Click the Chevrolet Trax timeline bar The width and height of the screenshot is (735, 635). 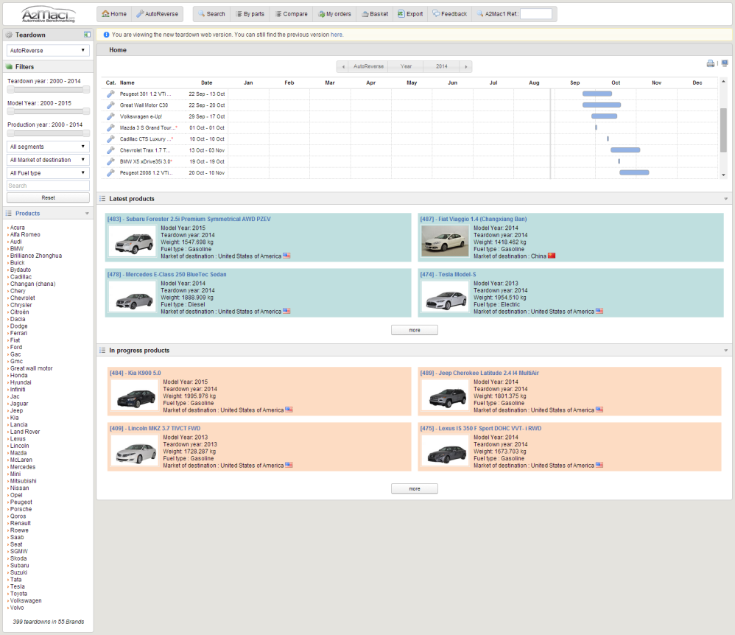[625, 150]
